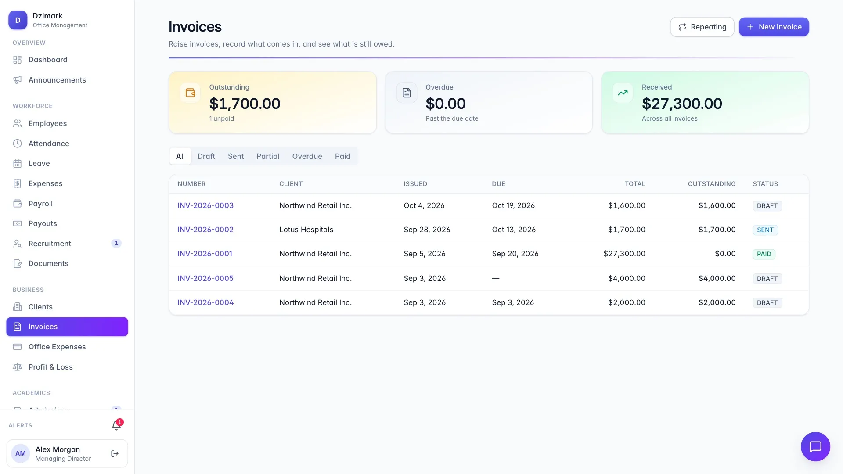Click the Outstanding card wallet icon
This screenshot has width=843, height=474.
[190, 93]
